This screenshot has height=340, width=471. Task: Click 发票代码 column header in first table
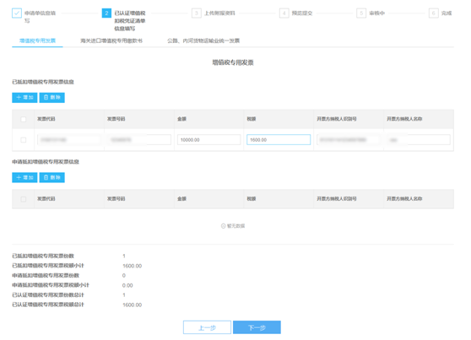tap(46, 119)
